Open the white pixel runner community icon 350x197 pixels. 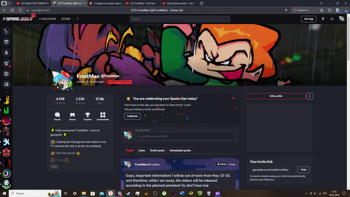tap(7, 142)
